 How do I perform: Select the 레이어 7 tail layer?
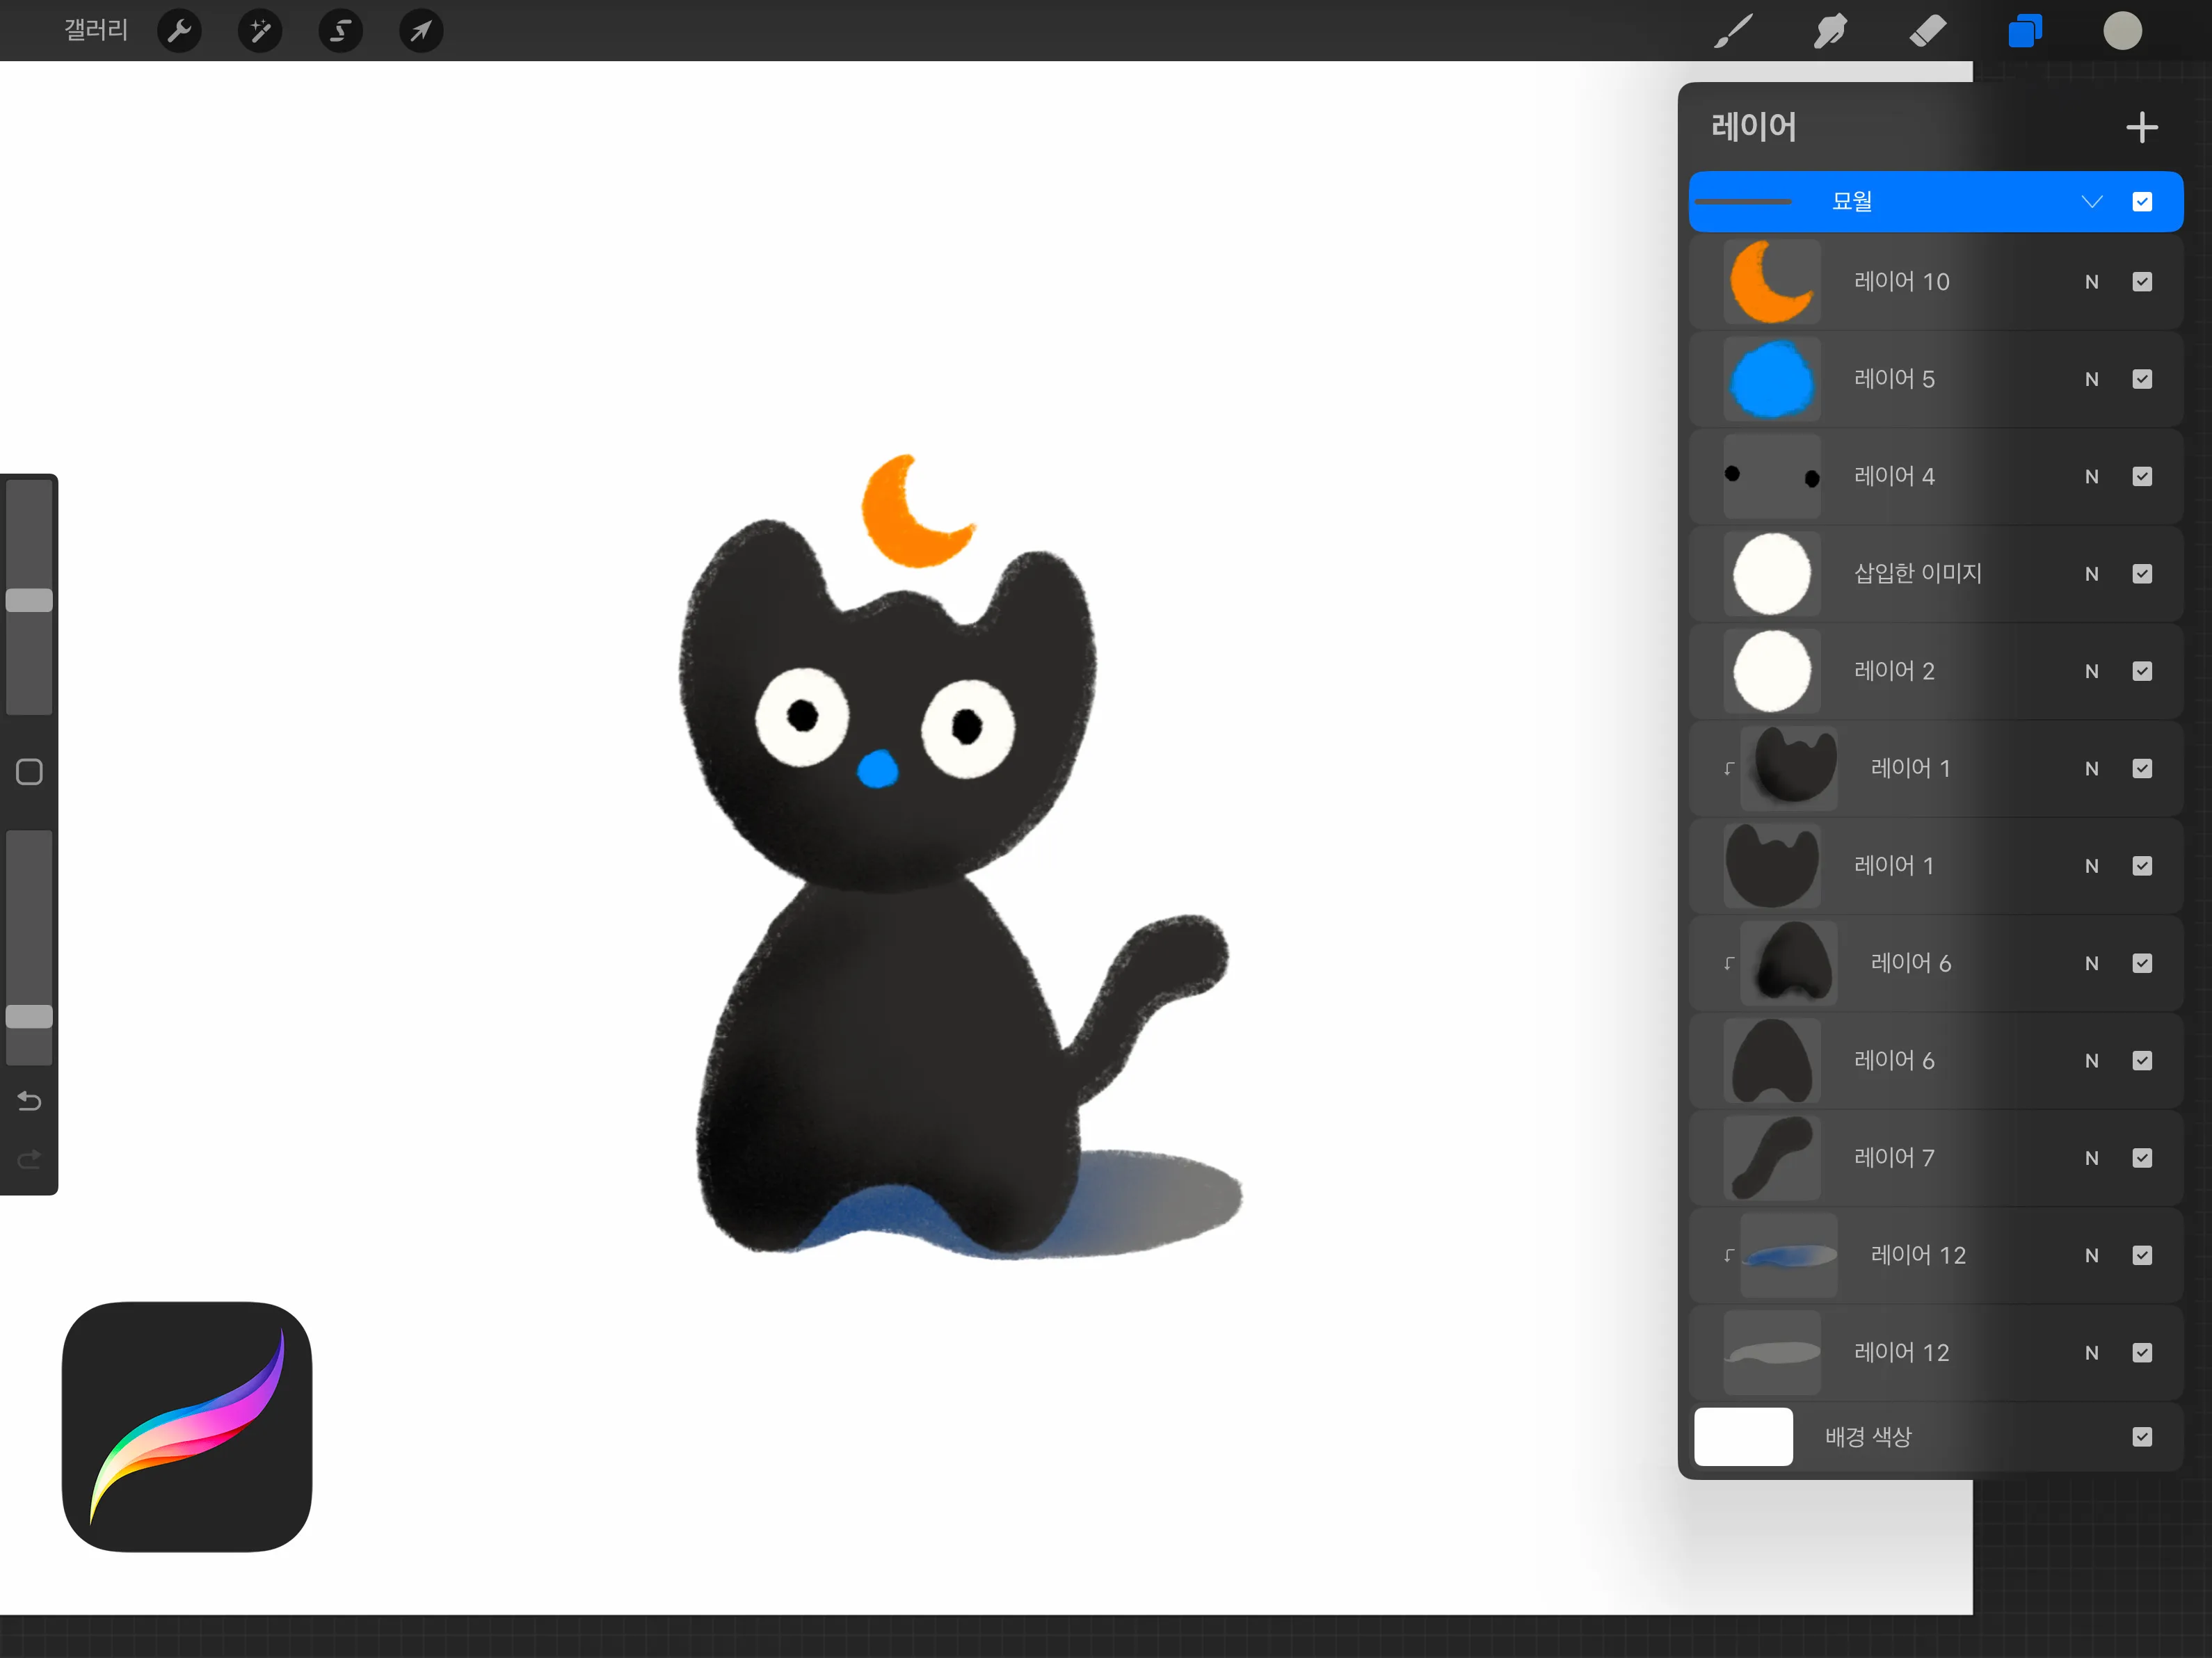1935,1158
